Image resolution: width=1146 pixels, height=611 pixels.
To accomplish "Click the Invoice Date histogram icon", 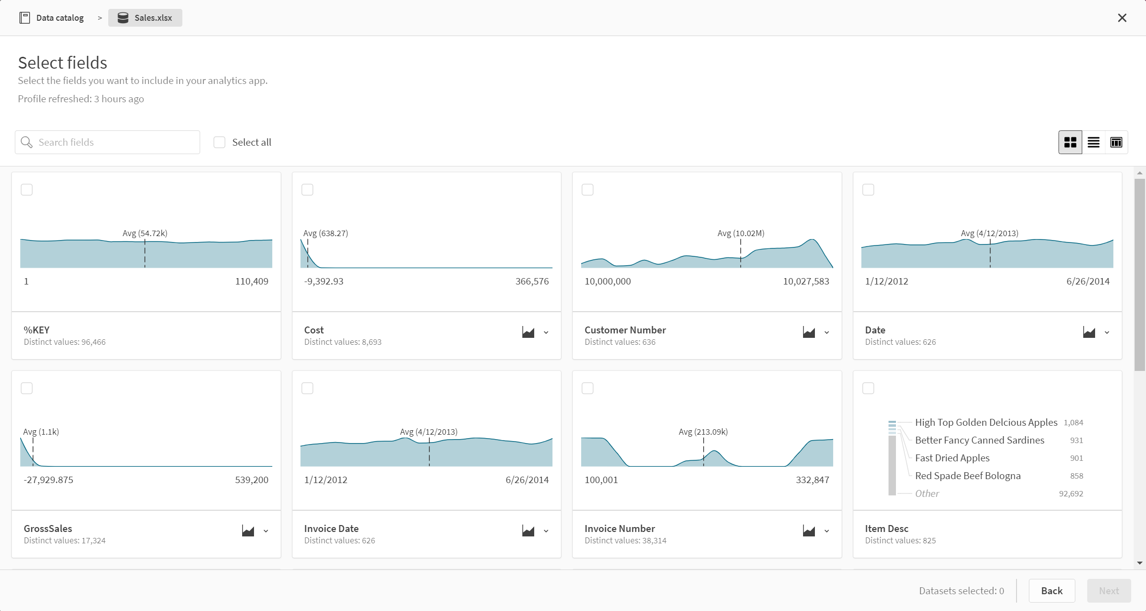I will [528, 531].
